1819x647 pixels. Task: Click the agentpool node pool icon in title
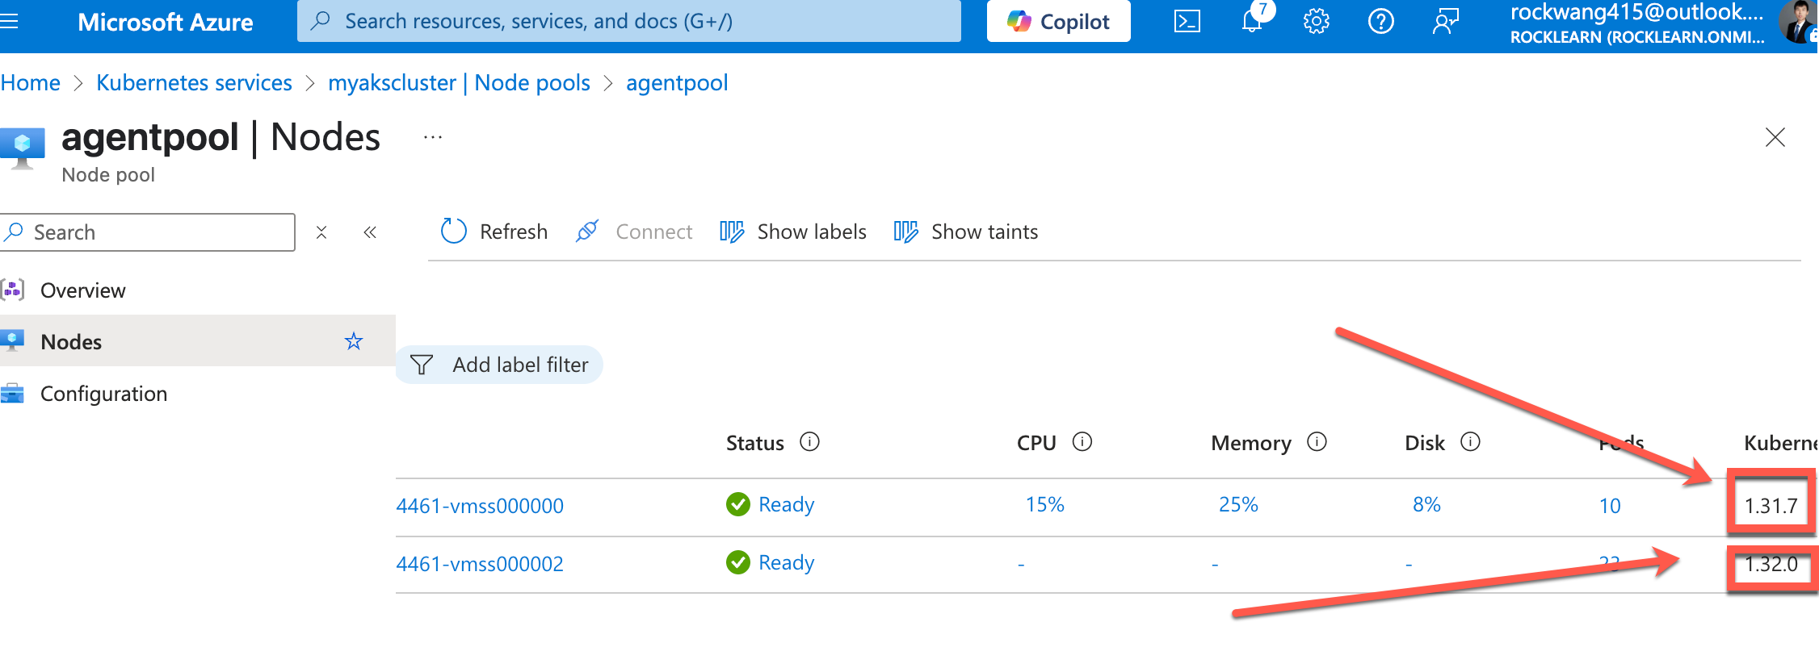[23, 149]
